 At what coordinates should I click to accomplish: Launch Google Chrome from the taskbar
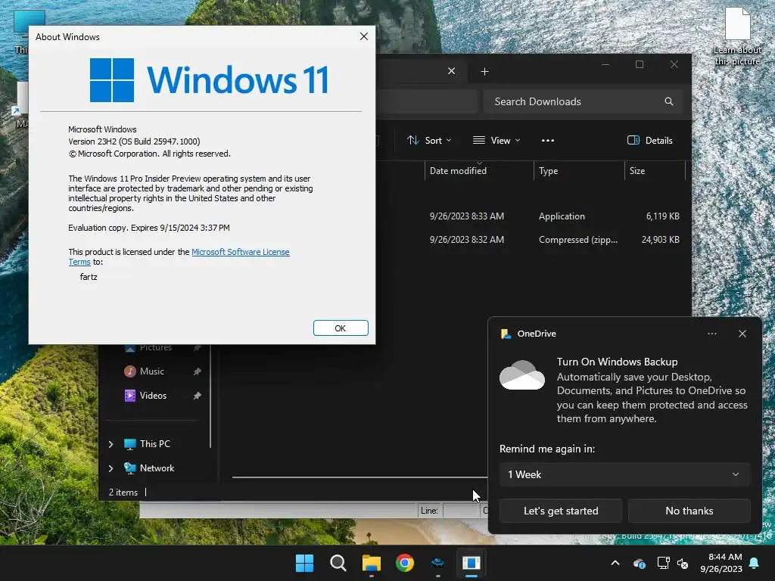pyautogui.click(x=405, y=563)
